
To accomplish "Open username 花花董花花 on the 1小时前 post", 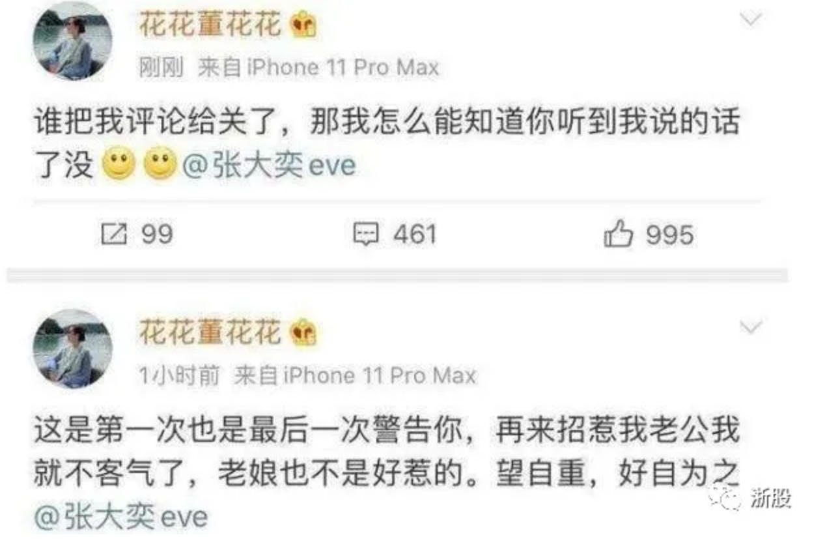I will coord(210,333).
